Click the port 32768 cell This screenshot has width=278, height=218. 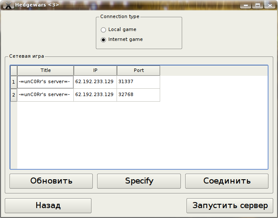[x=138, y=95]
